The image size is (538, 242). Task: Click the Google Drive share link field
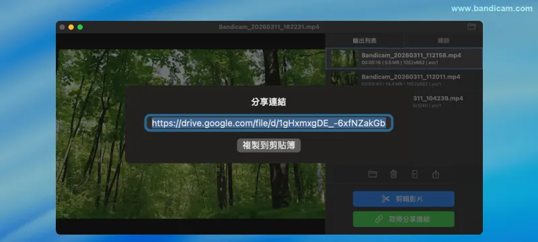pyautogui.click(x=268, y=123)
